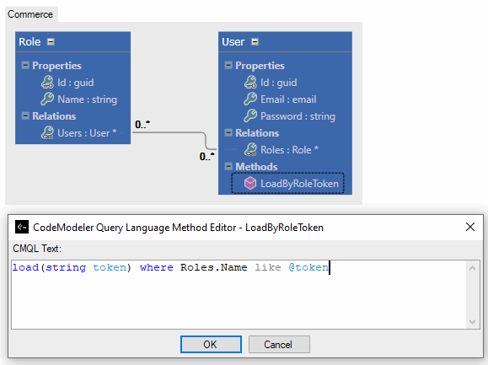The image size is (488, 365).
Task: Click the 'where' keyword in the query
Action: point(156,267)
